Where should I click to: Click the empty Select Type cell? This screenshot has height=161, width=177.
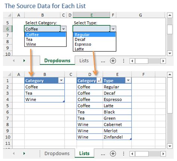pyautogui.click(x=91, y=29)
